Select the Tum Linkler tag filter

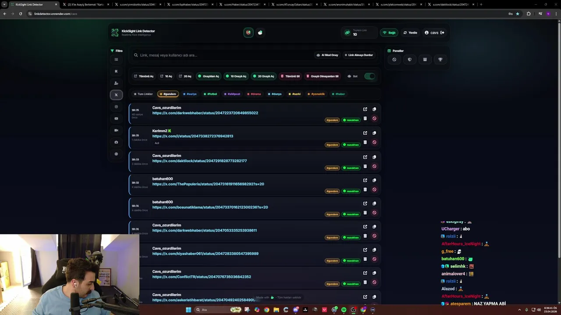pos(143,94)
